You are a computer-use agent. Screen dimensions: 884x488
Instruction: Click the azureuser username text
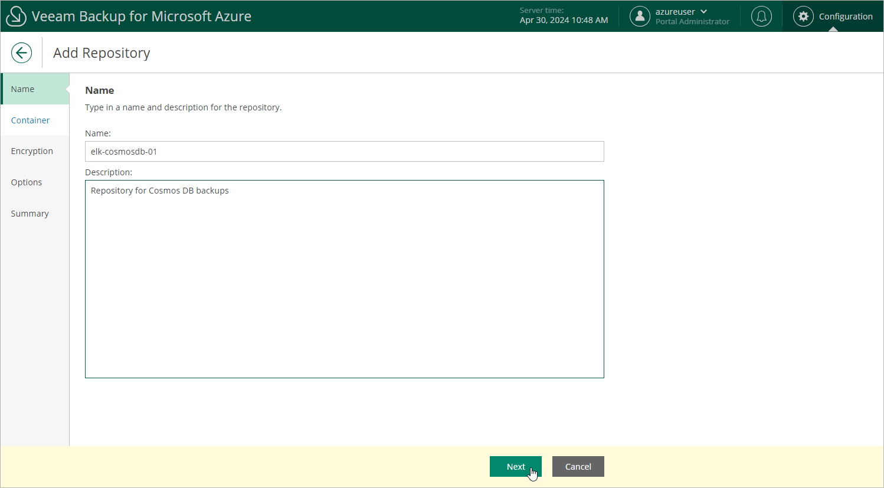pos(675,12)
